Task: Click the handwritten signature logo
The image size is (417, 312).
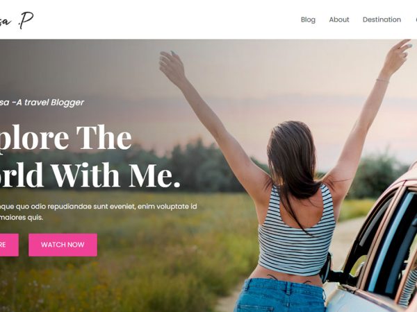Action: [x=17, y=20]
